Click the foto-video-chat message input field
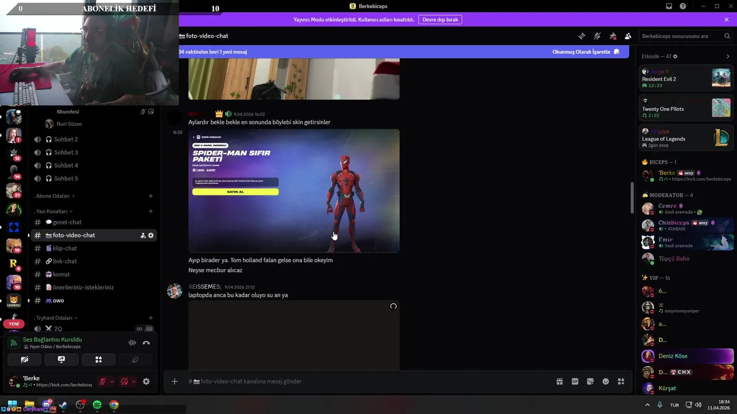 pyautogui.click(x=367, y=381)
